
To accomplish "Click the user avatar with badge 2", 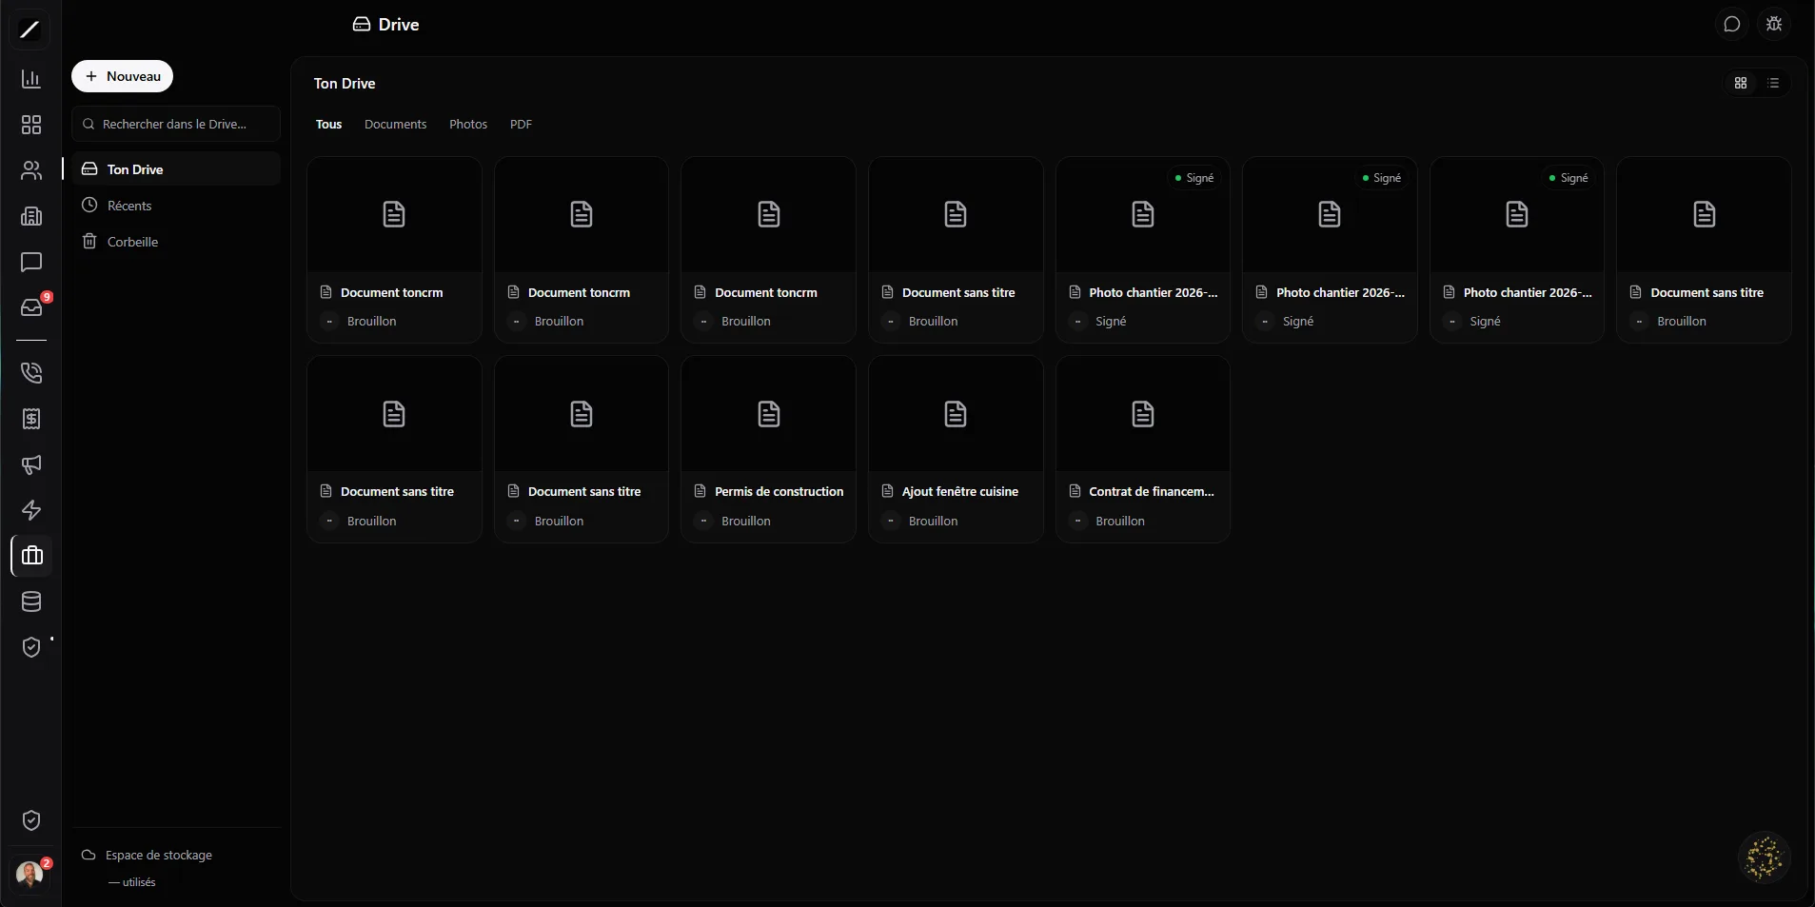I will coord(30,874).
